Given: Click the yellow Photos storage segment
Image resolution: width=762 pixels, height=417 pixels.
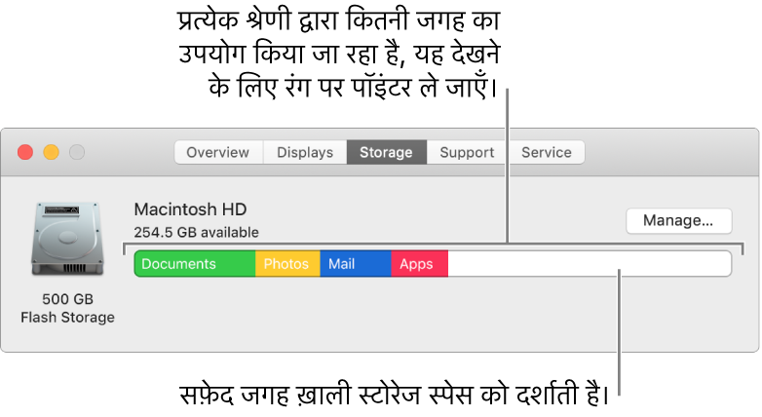Looking at the screenshot, I should pos(287,264).
